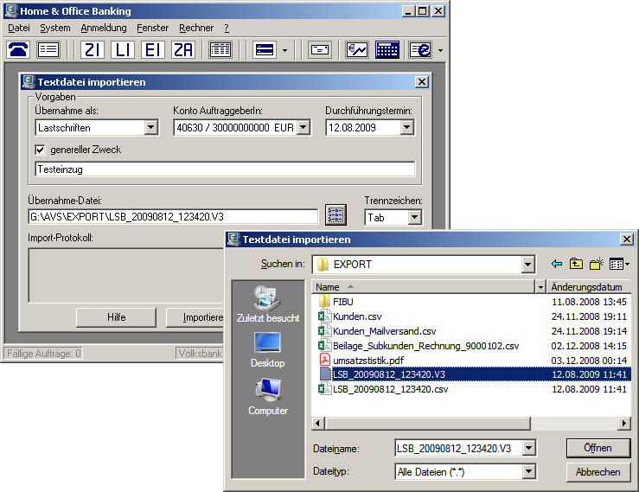Select the Kunden_Mailversand.csv file
639x492 pixels.
[385, 330]
